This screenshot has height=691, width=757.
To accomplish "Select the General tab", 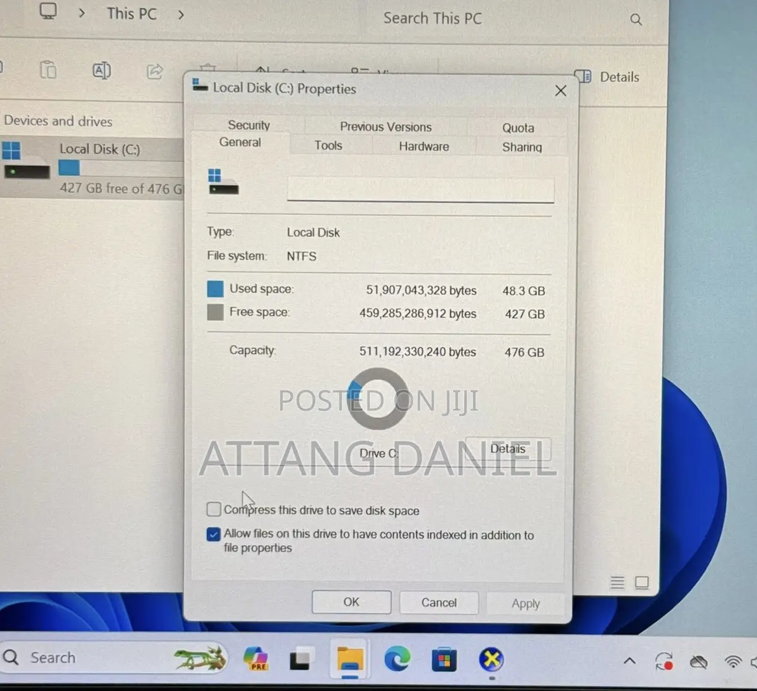I will click(240, 142).
